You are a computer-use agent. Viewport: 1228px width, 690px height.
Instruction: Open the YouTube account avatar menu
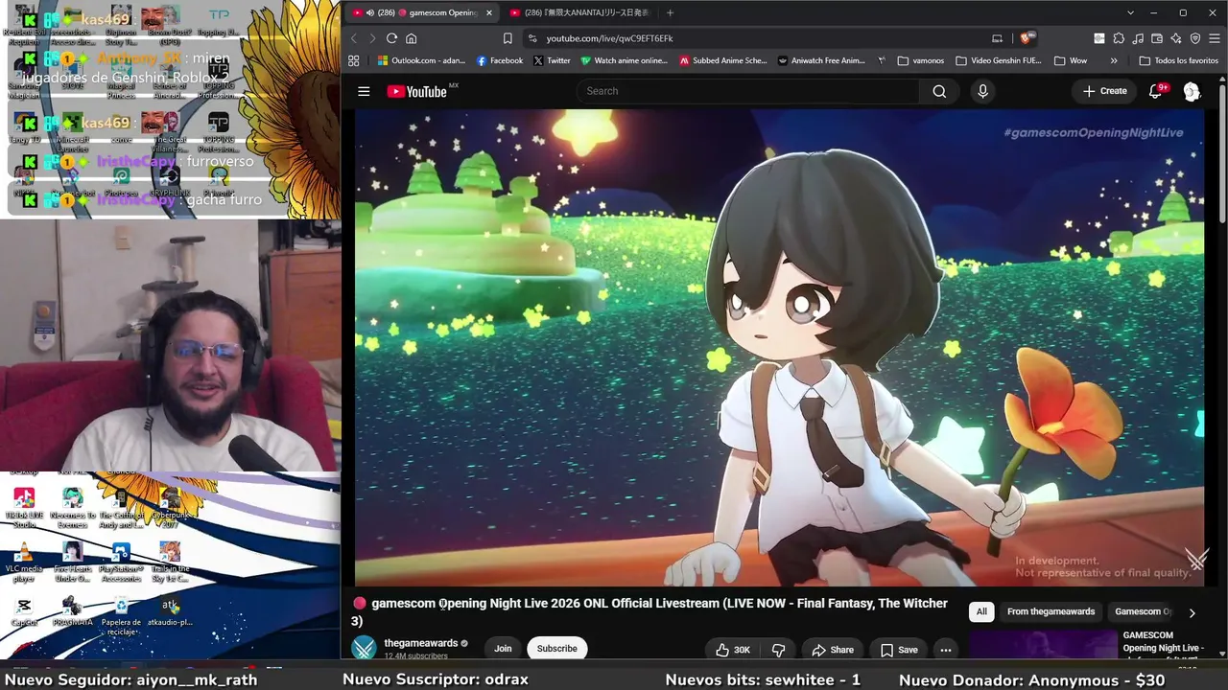pos(1192,91)
